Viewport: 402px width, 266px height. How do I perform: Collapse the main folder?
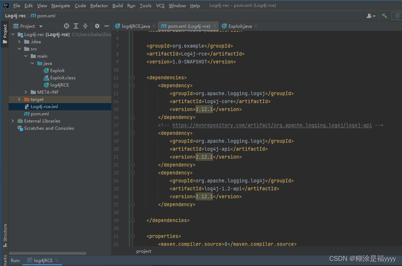[26, 56]
